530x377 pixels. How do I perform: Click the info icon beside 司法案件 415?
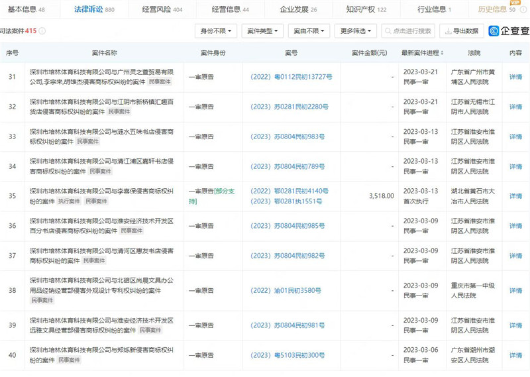42,30
